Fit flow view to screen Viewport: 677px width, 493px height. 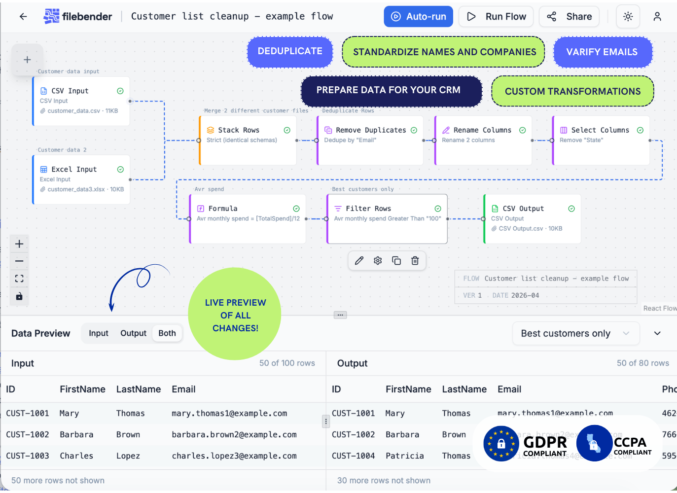tap(19, 279)
